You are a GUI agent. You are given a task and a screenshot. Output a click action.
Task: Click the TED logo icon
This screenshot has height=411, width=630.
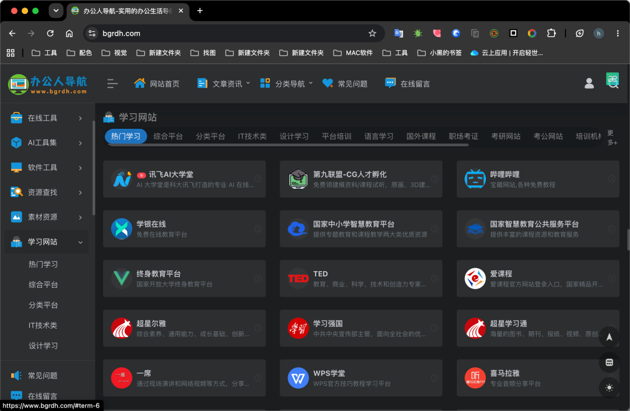click(x=298, y=279)
